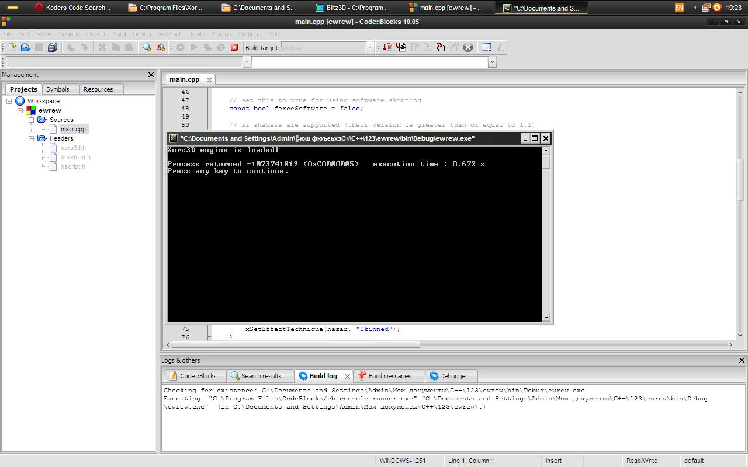
Task: Open the Build messages log tab
Action: [x=389, y=376]
